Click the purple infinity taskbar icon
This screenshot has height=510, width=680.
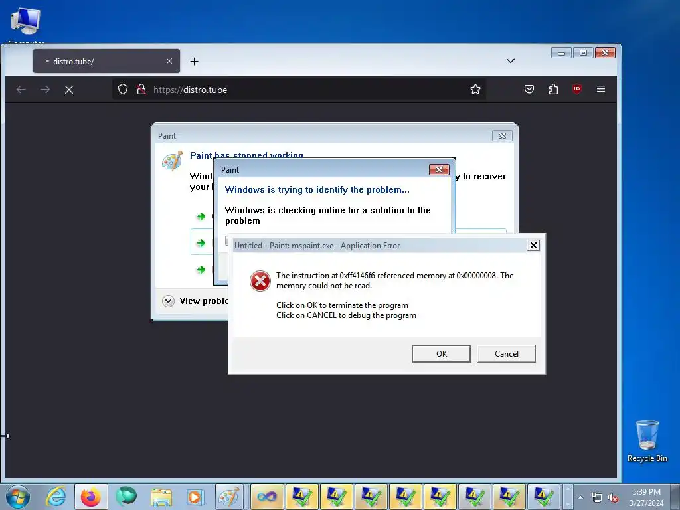click(x=267, y=497)
